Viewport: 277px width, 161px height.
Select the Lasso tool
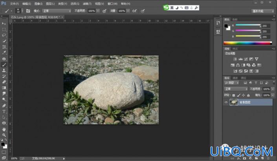click(x=4, y=35)
